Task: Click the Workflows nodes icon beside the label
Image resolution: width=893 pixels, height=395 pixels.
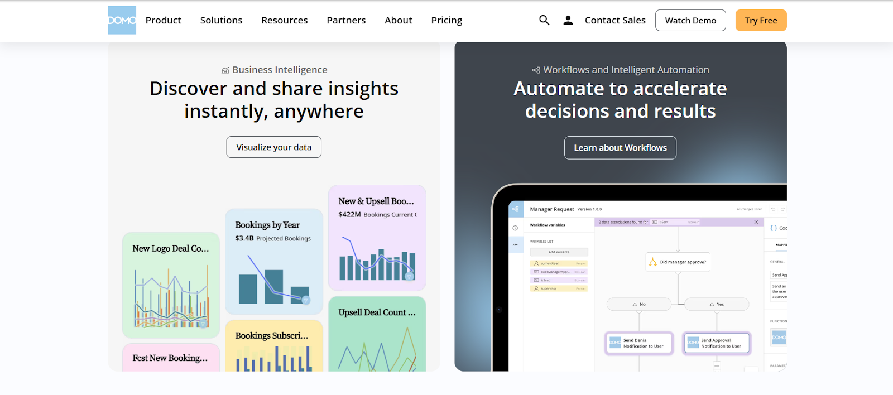Action: coord(536,70)
